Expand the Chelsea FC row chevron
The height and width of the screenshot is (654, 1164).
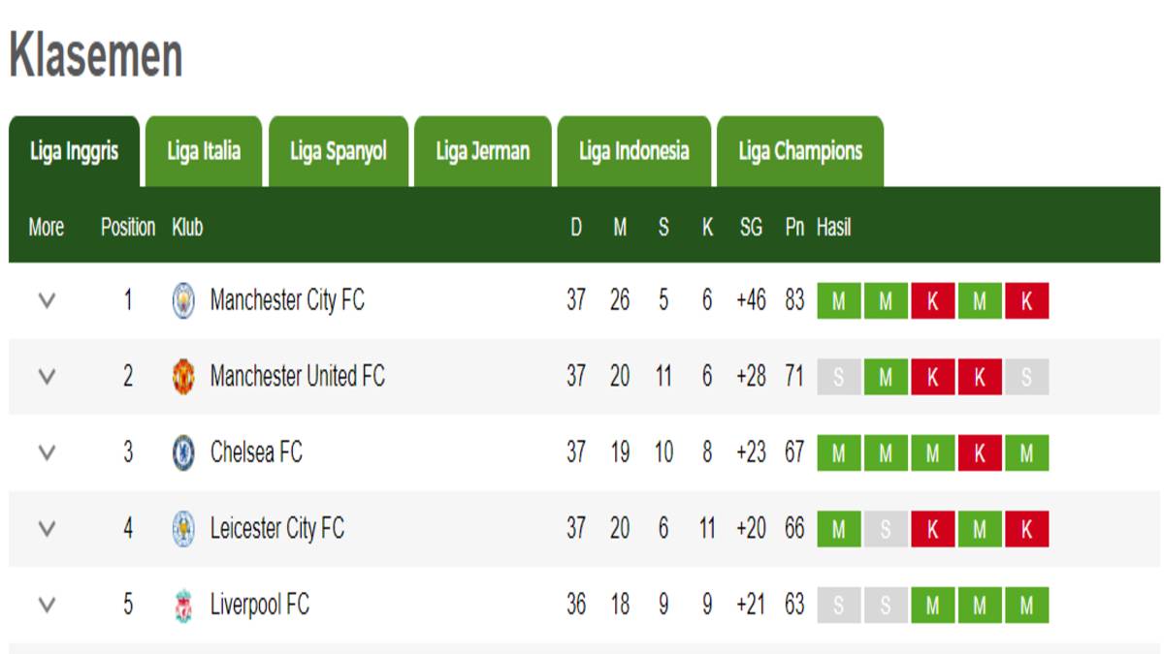[47, 452]
